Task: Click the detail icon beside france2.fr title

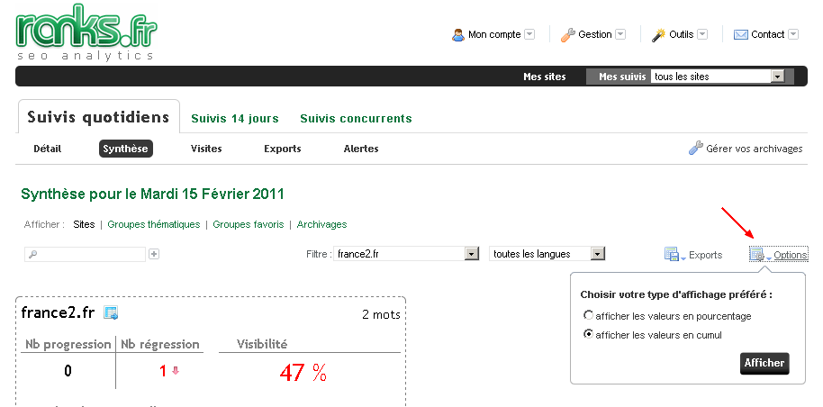Action: (111, 313)
